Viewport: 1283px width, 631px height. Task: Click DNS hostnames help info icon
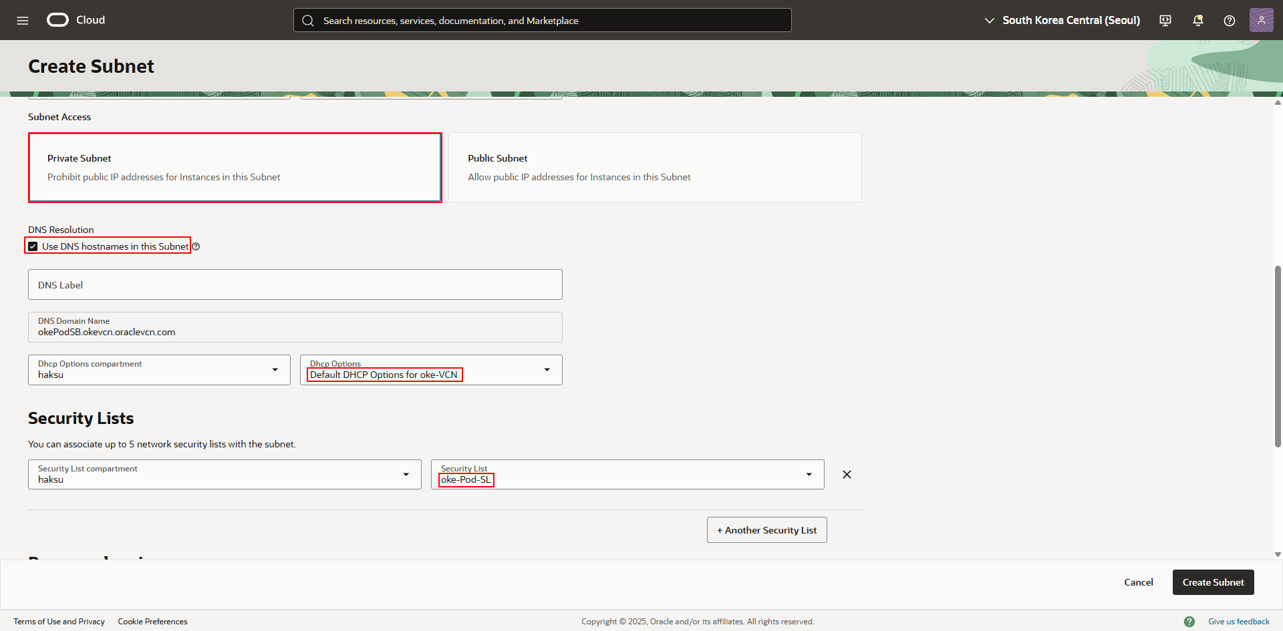tap(196, 246)
